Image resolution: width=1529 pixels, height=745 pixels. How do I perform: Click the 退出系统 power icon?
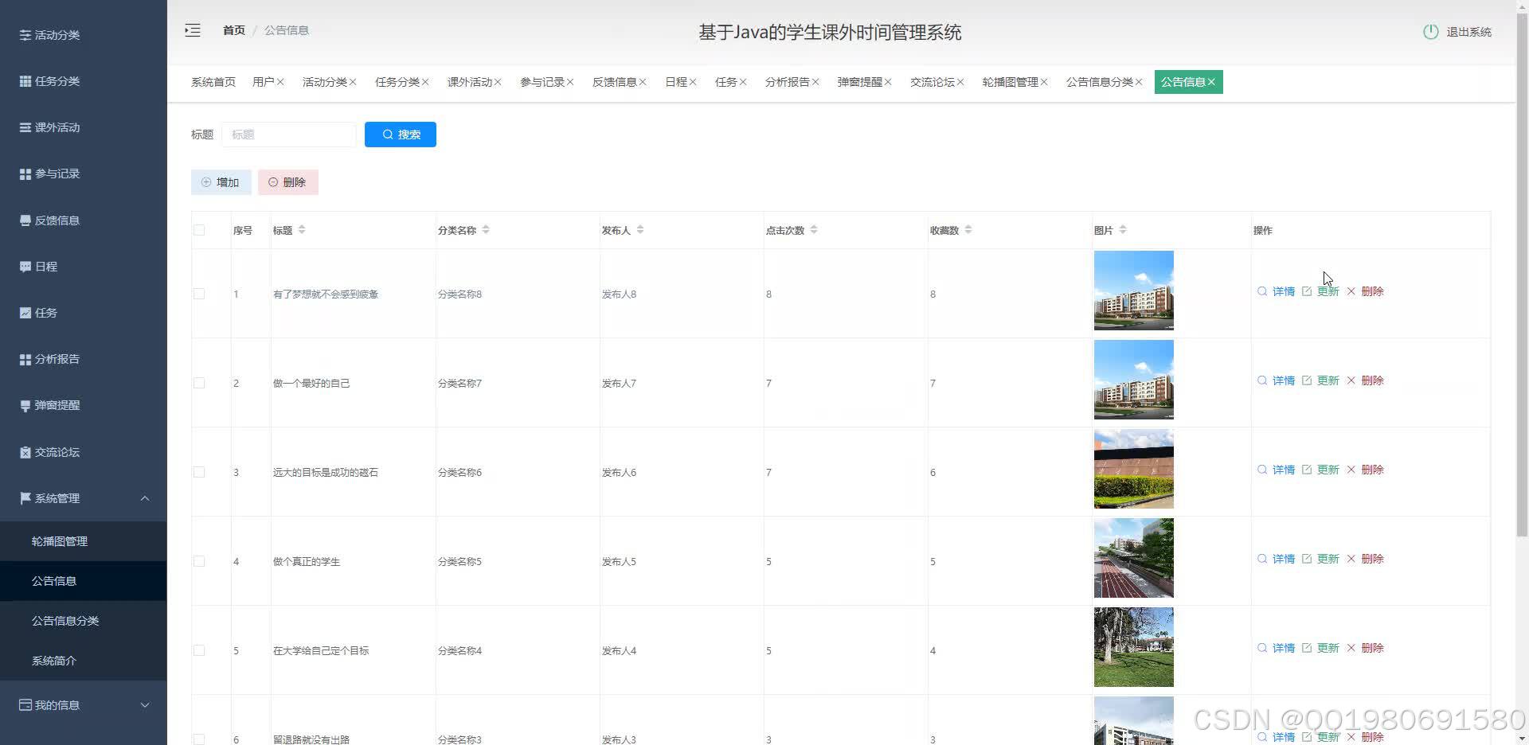click(x=1429, y=32)
